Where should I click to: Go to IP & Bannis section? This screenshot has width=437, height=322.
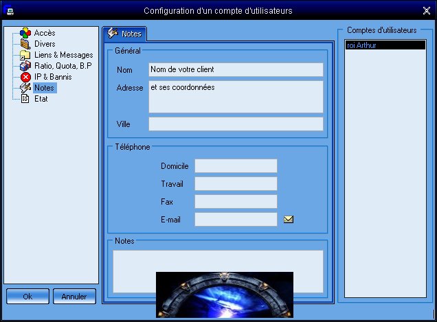coord(53,77)
